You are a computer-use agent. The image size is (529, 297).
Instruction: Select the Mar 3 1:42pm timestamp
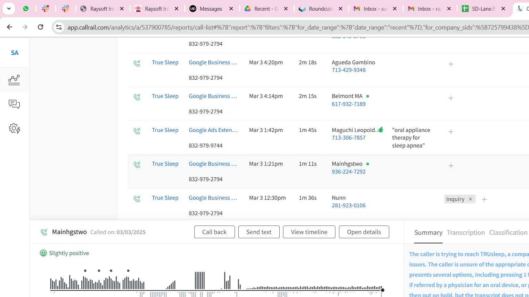[266, 130]
